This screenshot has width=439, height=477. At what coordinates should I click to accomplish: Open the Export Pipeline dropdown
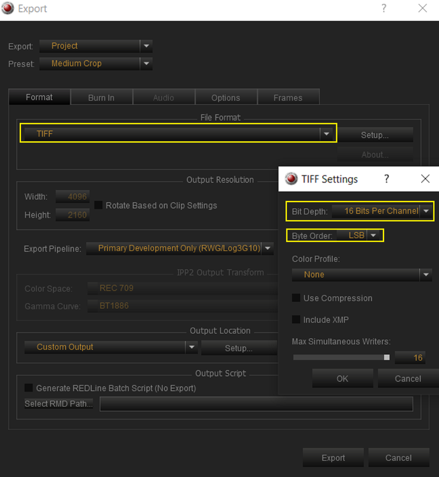(x=180, y=248)
